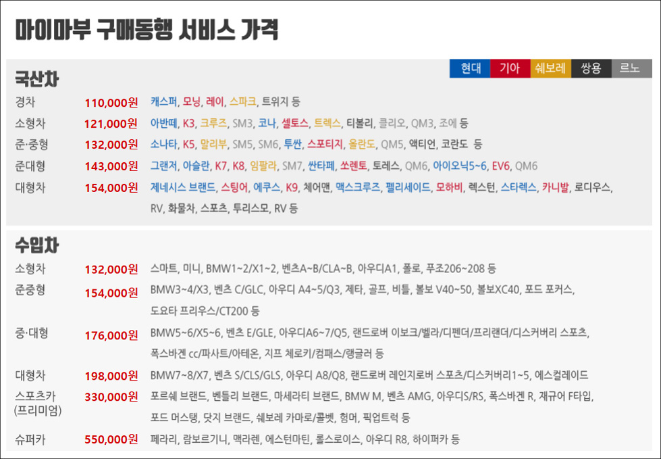Click the 스팅어 car name
Image resolution: width=661 pixels, height=459 pixels.
click(x=234, y=187)
